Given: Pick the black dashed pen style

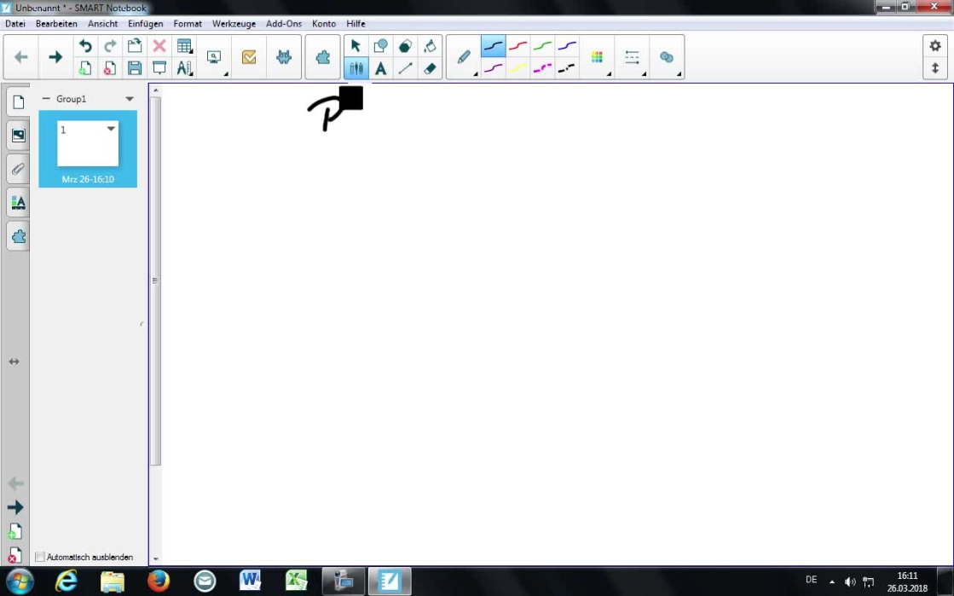Looking at the screenshot, I should pyautogui.click(x=566, y=68).
